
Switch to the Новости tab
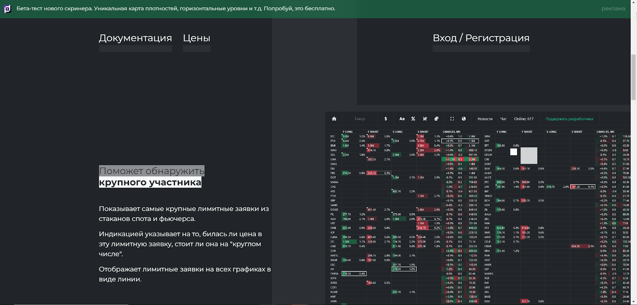[485, 119]
